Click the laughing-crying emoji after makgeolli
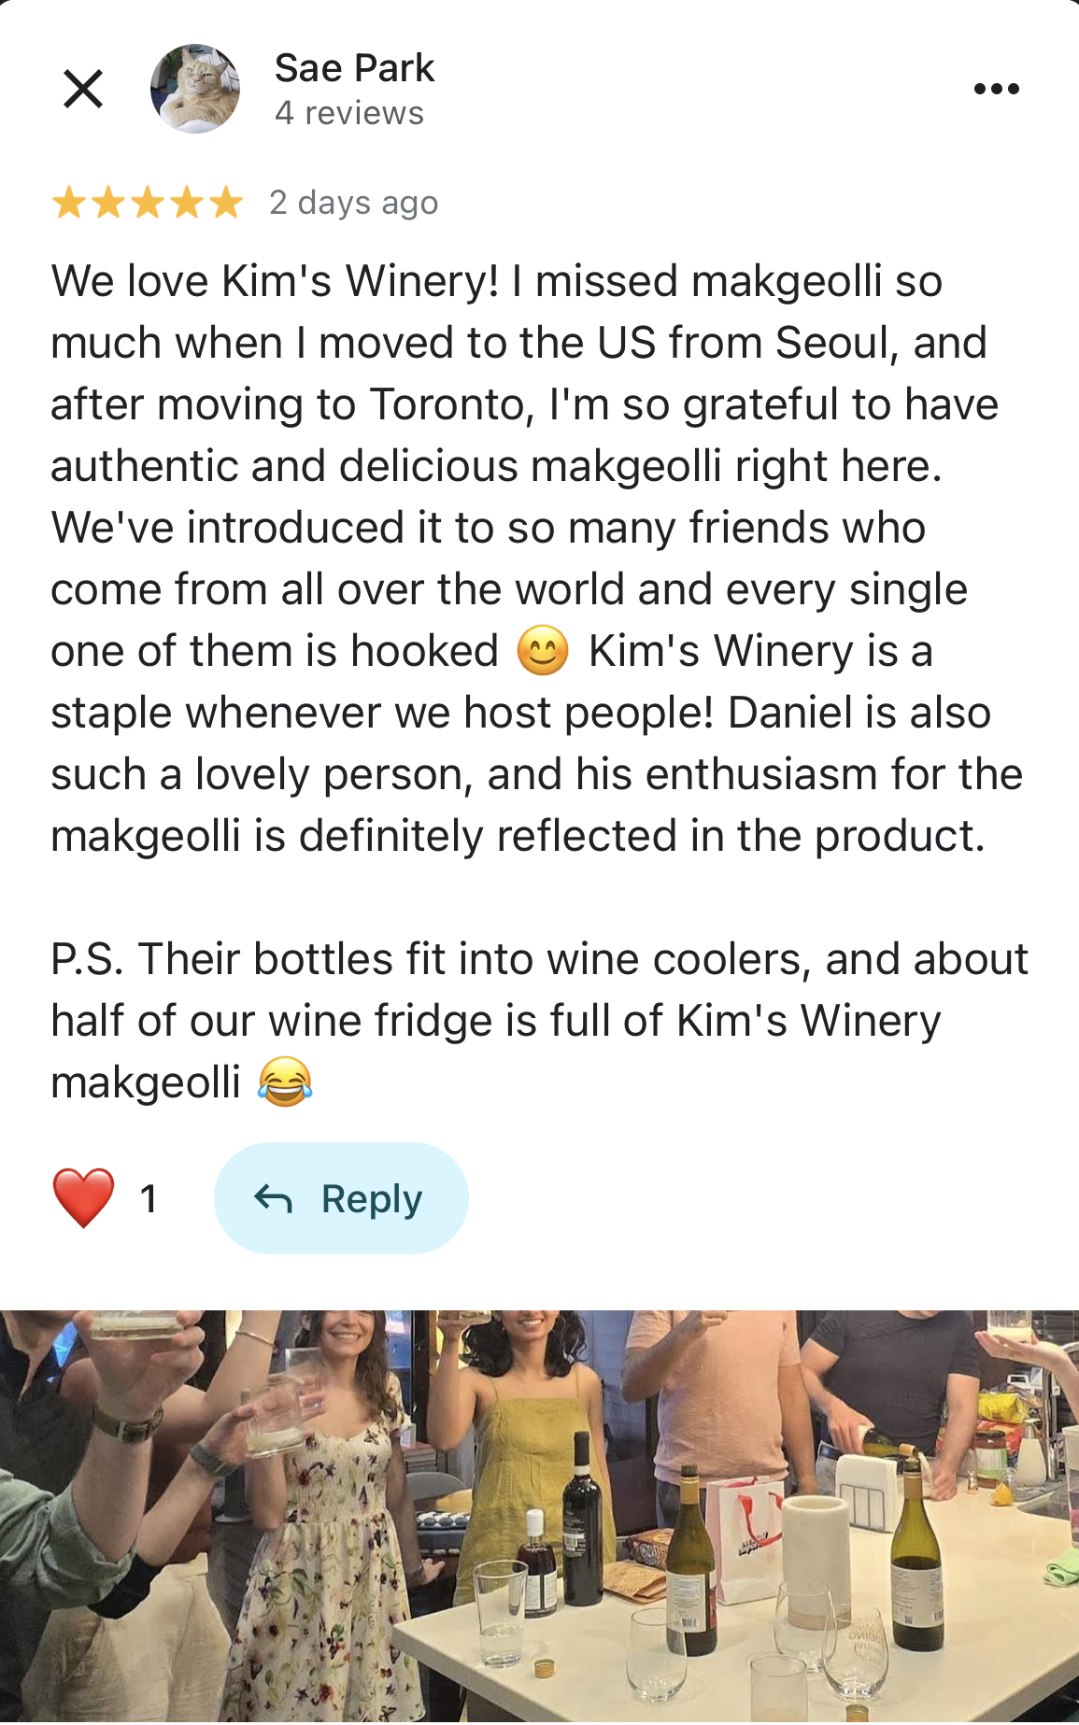Screen dimensions: 1079x1725 [284, 1082]
